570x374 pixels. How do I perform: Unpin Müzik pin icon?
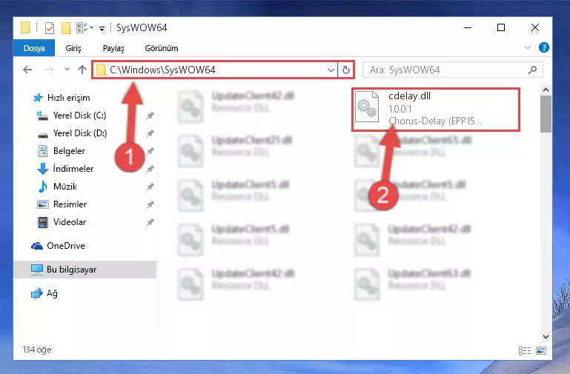click(x=150, y=187)
